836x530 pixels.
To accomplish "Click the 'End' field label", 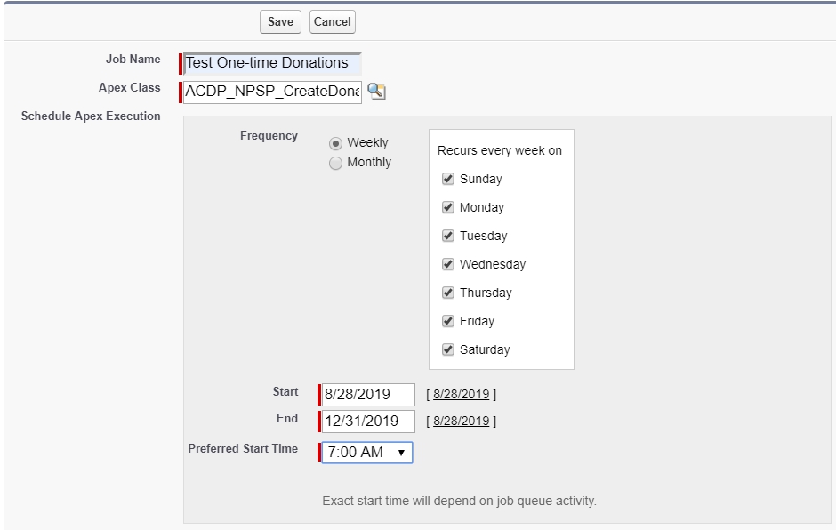I will coord(287,418).
